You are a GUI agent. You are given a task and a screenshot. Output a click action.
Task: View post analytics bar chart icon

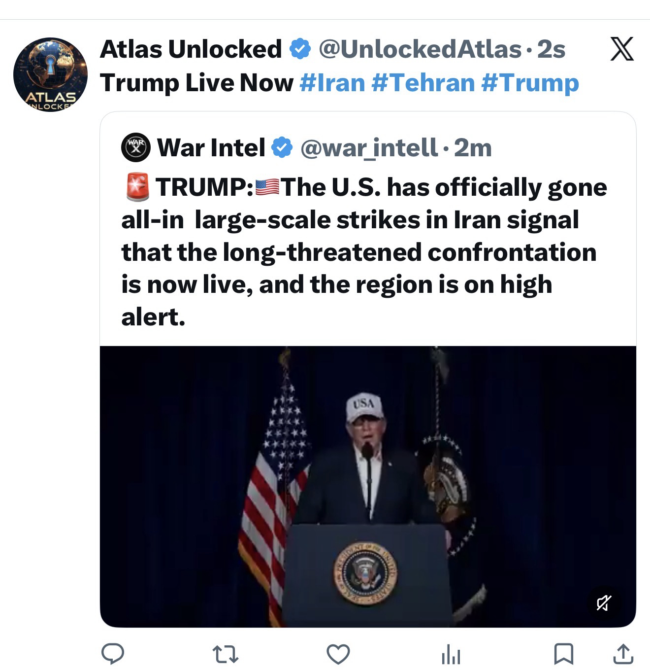click(x=451, y=655)
